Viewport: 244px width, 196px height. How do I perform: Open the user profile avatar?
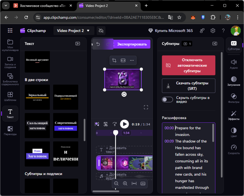236,31
